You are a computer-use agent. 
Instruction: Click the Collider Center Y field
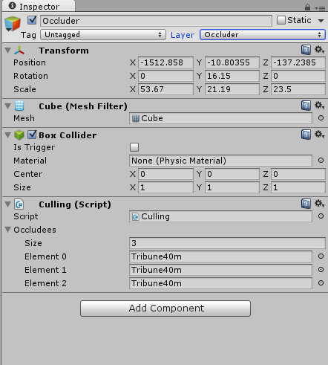(x=232, y=174)
